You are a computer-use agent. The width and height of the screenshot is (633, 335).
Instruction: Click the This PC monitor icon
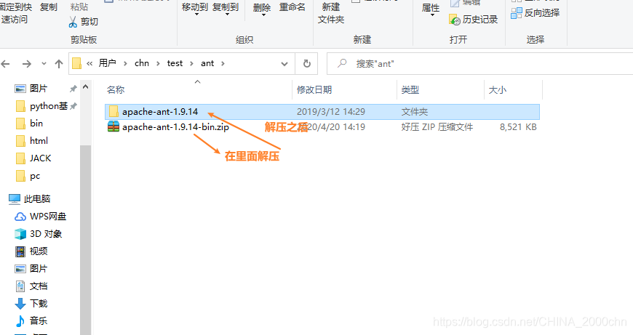point(15,198)
